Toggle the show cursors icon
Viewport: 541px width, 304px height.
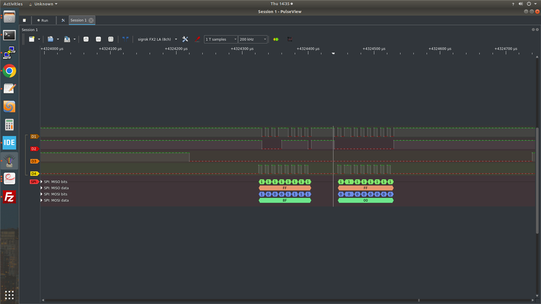click(125, 39)
